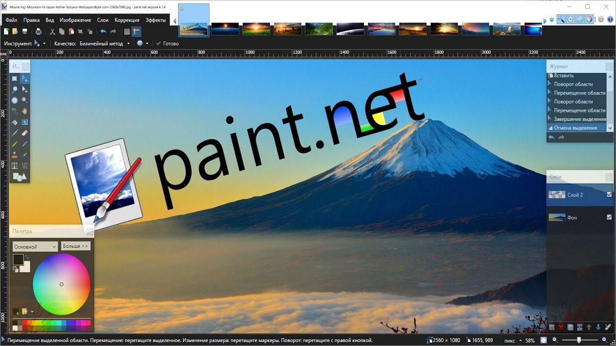Click the Copy icon in toolbar
Viewport: 616px width, 346px height.
[62, 32]
